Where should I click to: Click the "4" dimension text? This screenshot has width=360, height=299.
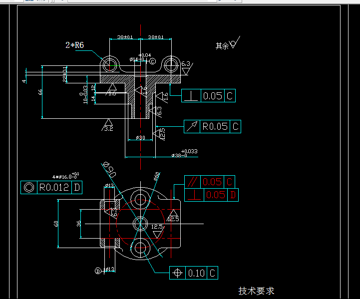24,81
